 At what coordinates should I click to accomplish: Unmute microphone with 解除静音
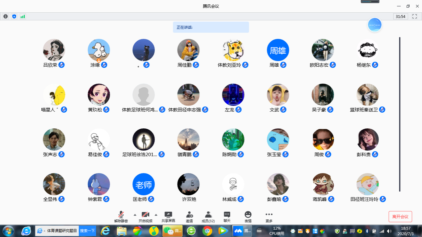coord(121,215)
